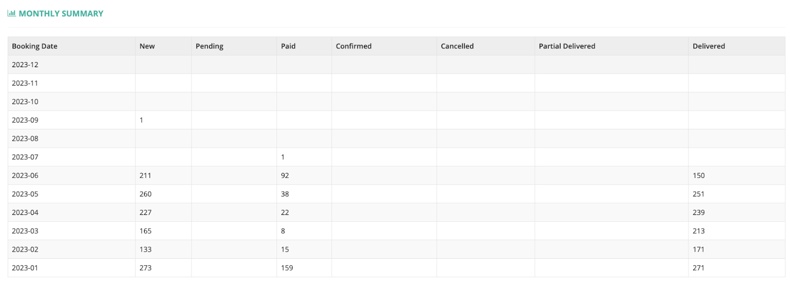Select Paid value 92 in 2023-06 row

pyautogui.click(x=285, y=175)
